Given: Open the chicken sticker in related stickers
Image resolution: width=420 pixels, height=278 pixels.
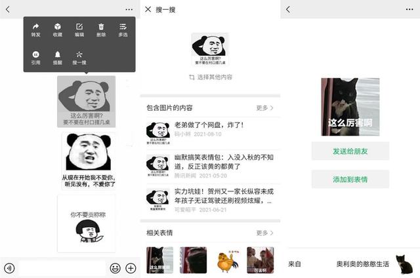Looking at the screenshot, I should [227, 260].
